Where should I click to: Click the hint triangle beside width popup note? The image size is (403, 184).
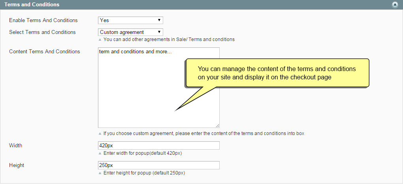[x=100, y=154]
